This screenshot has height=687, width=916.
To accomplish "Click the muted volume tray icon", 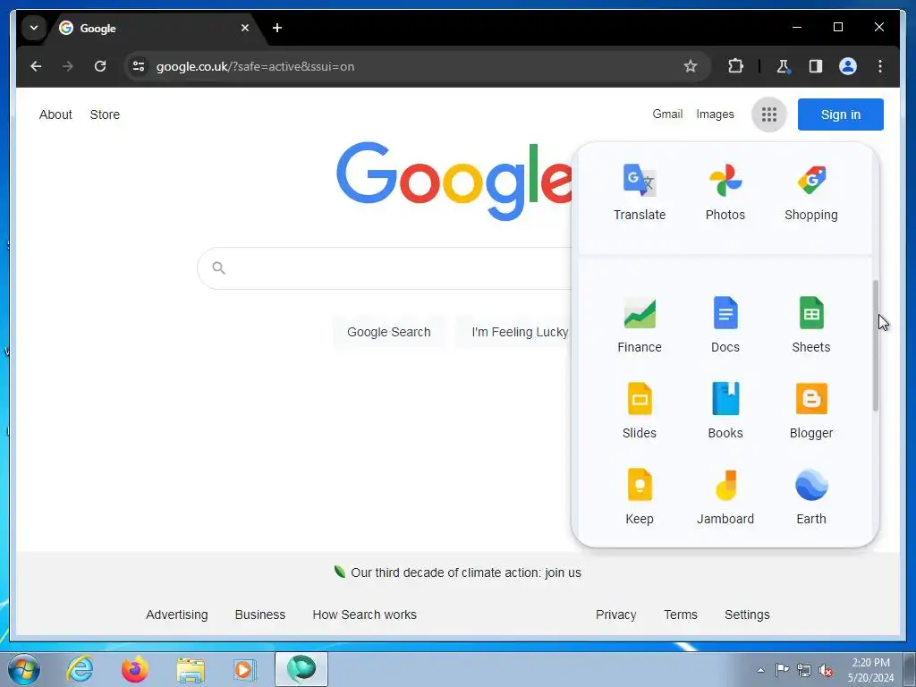I will point(826,670).
